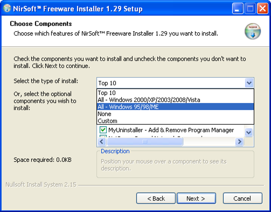Toggle the partially hidden checkbox below MyUninstaller
Screen dimensions: 271x212
click(103, 136)
